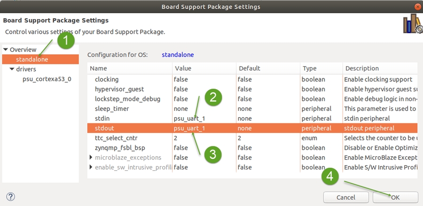Image resolution: width=423 pixels, height=206 pixels.
Task: Select the clocking settings row
Action: pyautogui.click(x=107, y=79)
